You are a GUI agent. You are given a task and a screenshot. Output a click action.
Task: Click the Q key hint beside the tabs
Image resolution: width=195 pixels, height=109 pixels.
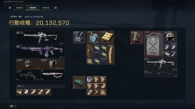coord(10,8)
